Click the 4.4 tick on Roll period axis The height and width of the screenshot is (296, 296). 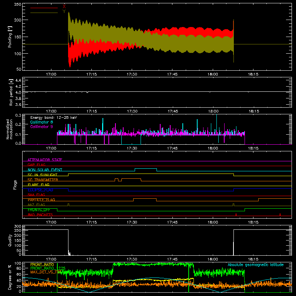tap(18, 80)
